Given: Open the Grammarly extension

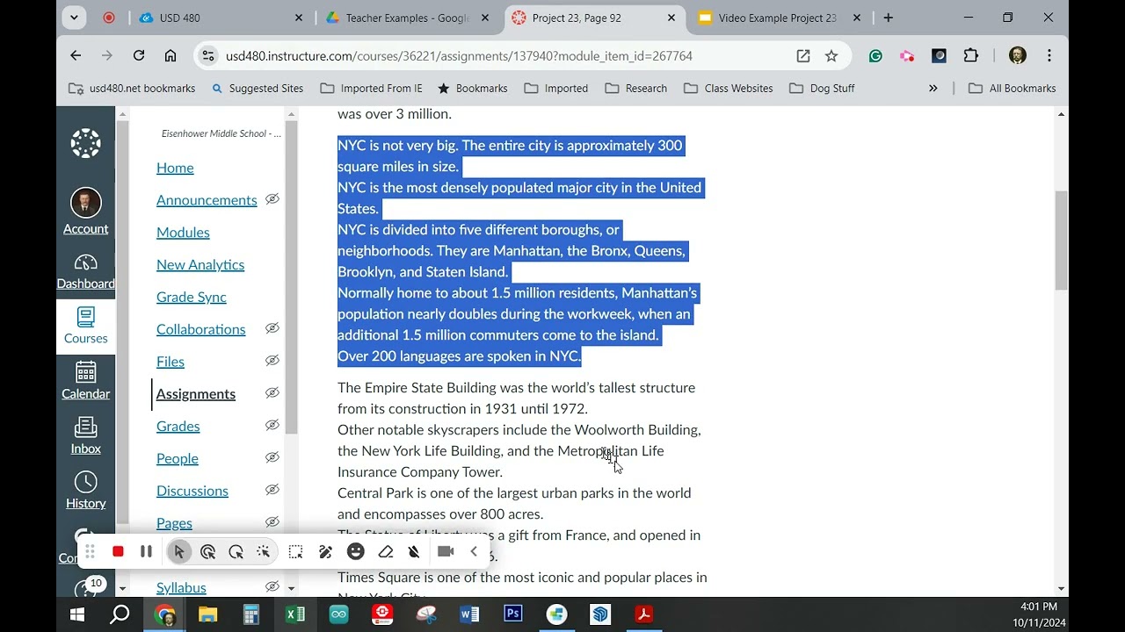Looking at the screenshot, I should pos(875,55).
